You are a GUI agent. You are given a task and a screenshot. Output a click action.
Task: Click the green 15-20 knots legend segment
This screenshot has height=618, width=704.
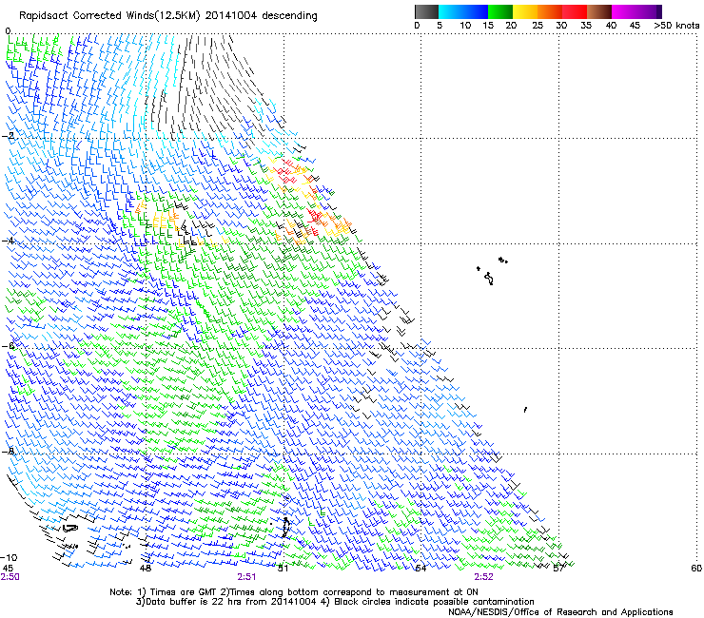[500, 11]
